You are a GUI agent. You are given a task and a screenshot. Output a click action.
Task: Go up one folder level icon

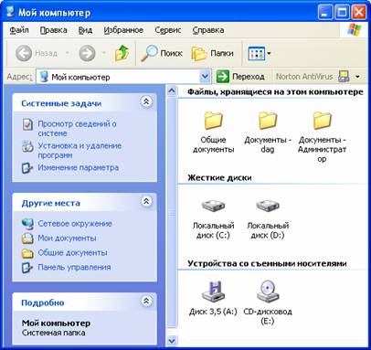pyautogui.click(x=122, y=53)
